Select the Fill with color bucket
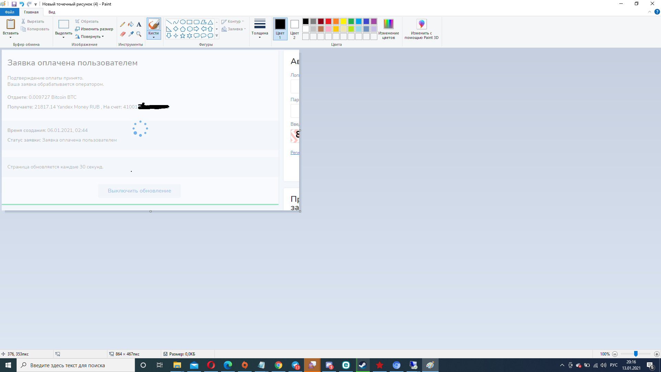This screenshot has height=372, width=661. coord(131,24)
